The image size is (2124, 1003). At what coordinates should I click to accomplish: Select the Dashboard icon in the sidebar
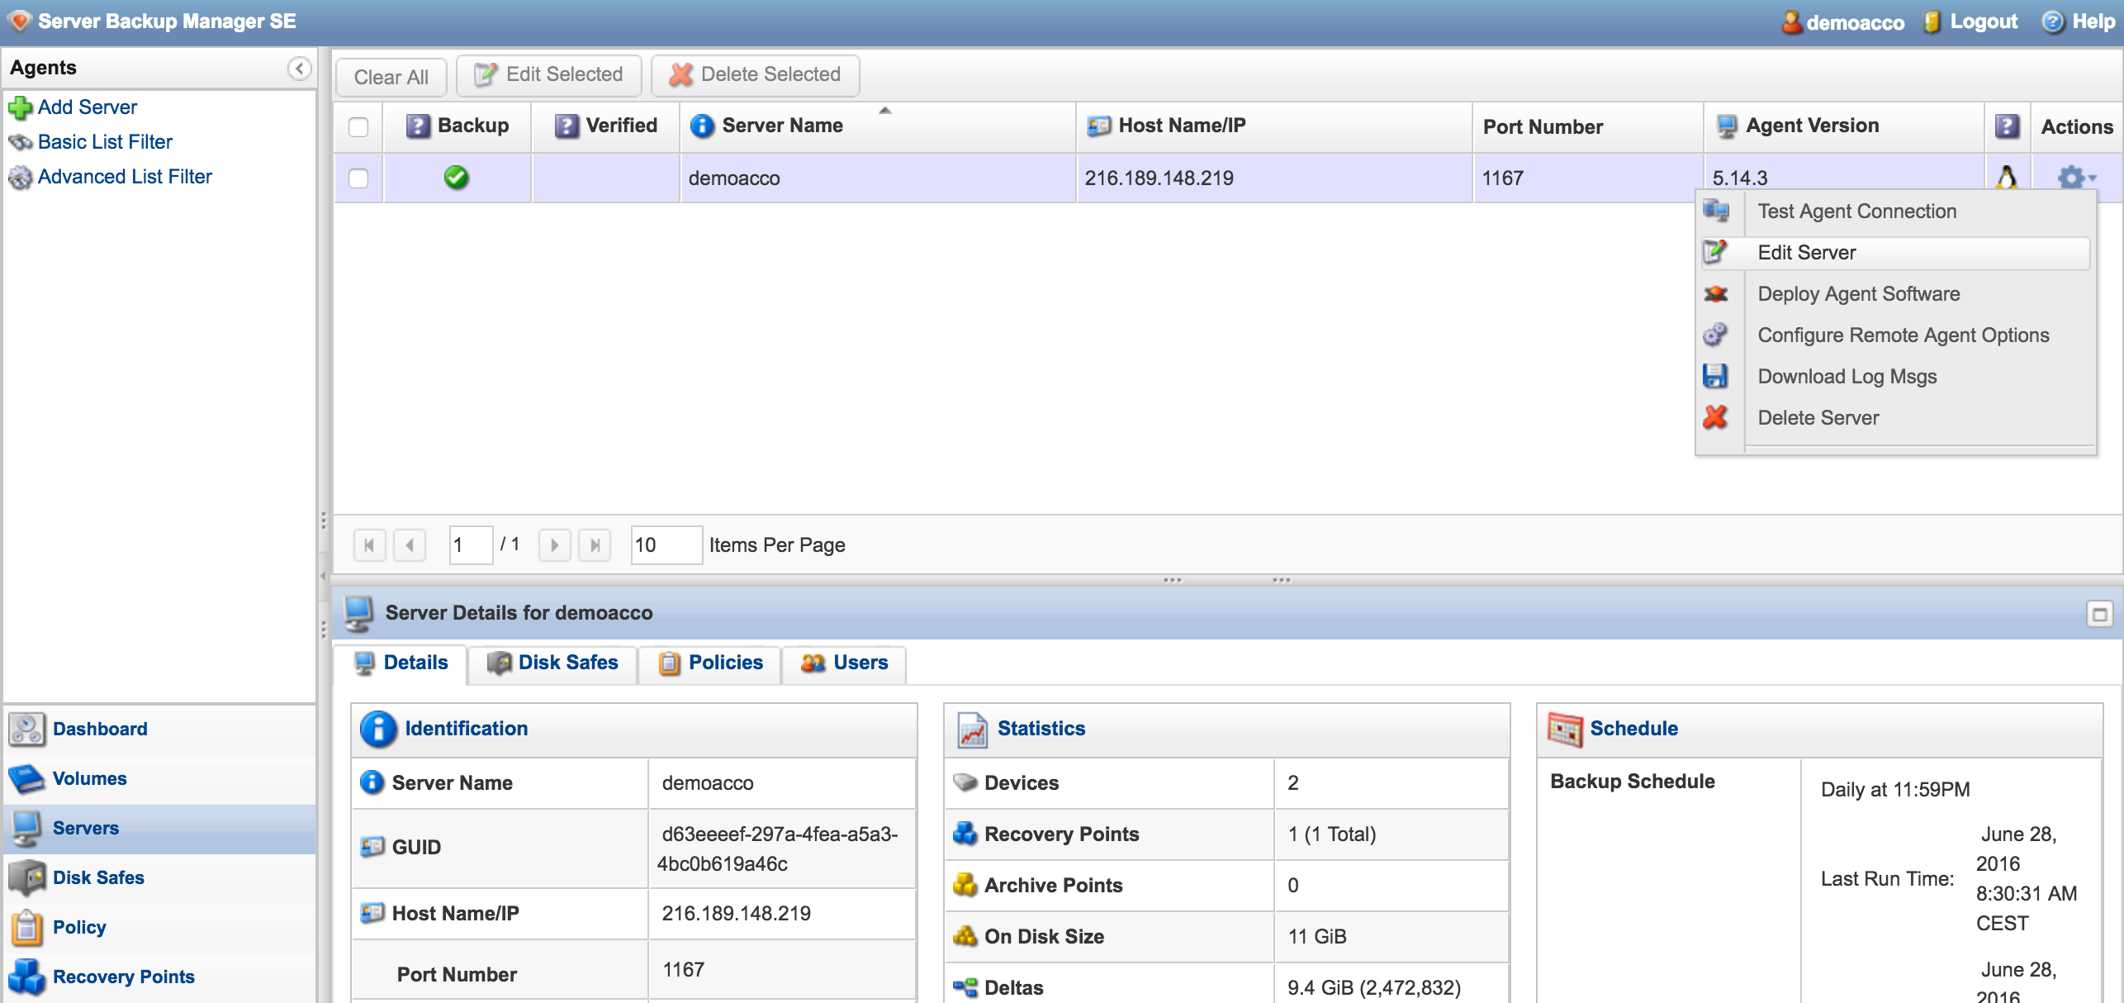[26, 729]
